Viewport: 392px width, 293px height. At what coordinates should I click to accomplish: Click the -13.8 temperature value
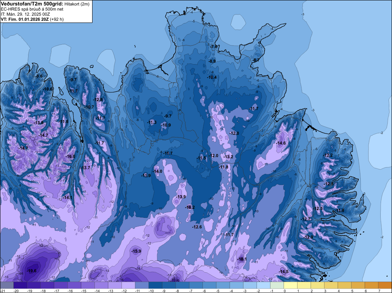pyautogui.click(x=38, y=123)
